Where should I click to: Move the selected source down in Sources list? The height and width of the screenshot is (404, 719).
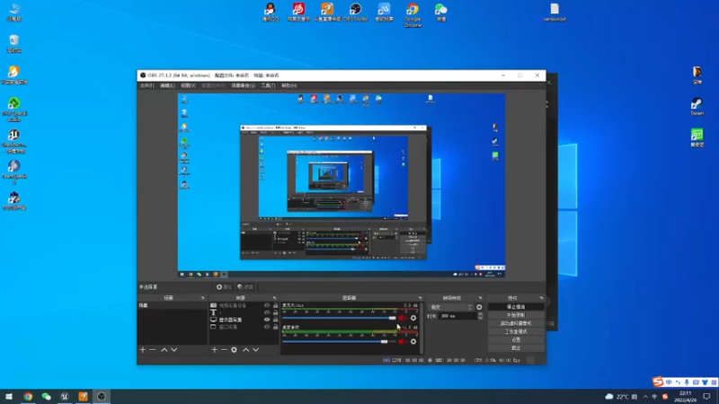(x=256, y=350)
